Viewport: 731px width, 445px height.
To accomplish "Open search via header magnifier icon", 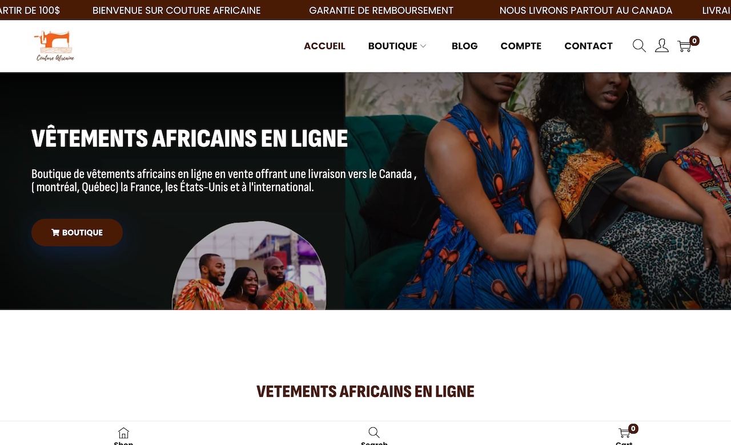I will click(639, 46).
